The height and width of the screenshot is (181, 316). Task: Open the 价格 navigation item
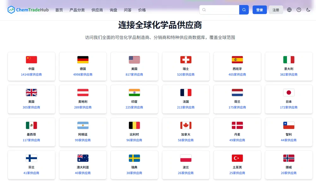click(x=142, y=10)
